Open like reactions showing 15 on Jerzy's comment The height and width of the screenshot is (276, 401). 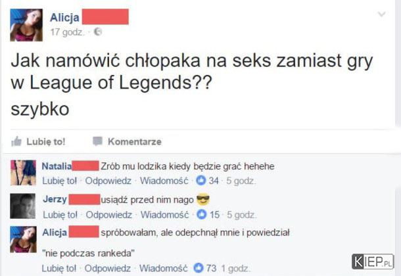point(208,214)
